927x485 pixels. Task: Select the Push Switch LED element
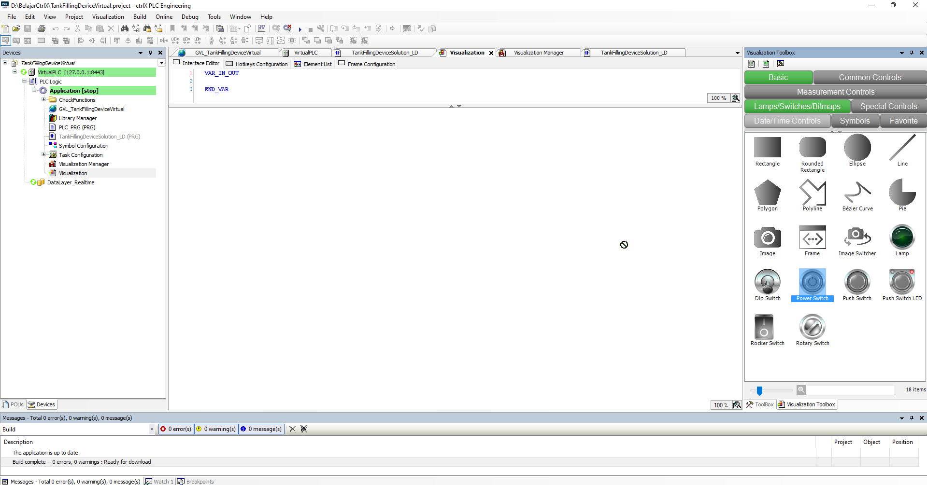[x=902, y=285]
